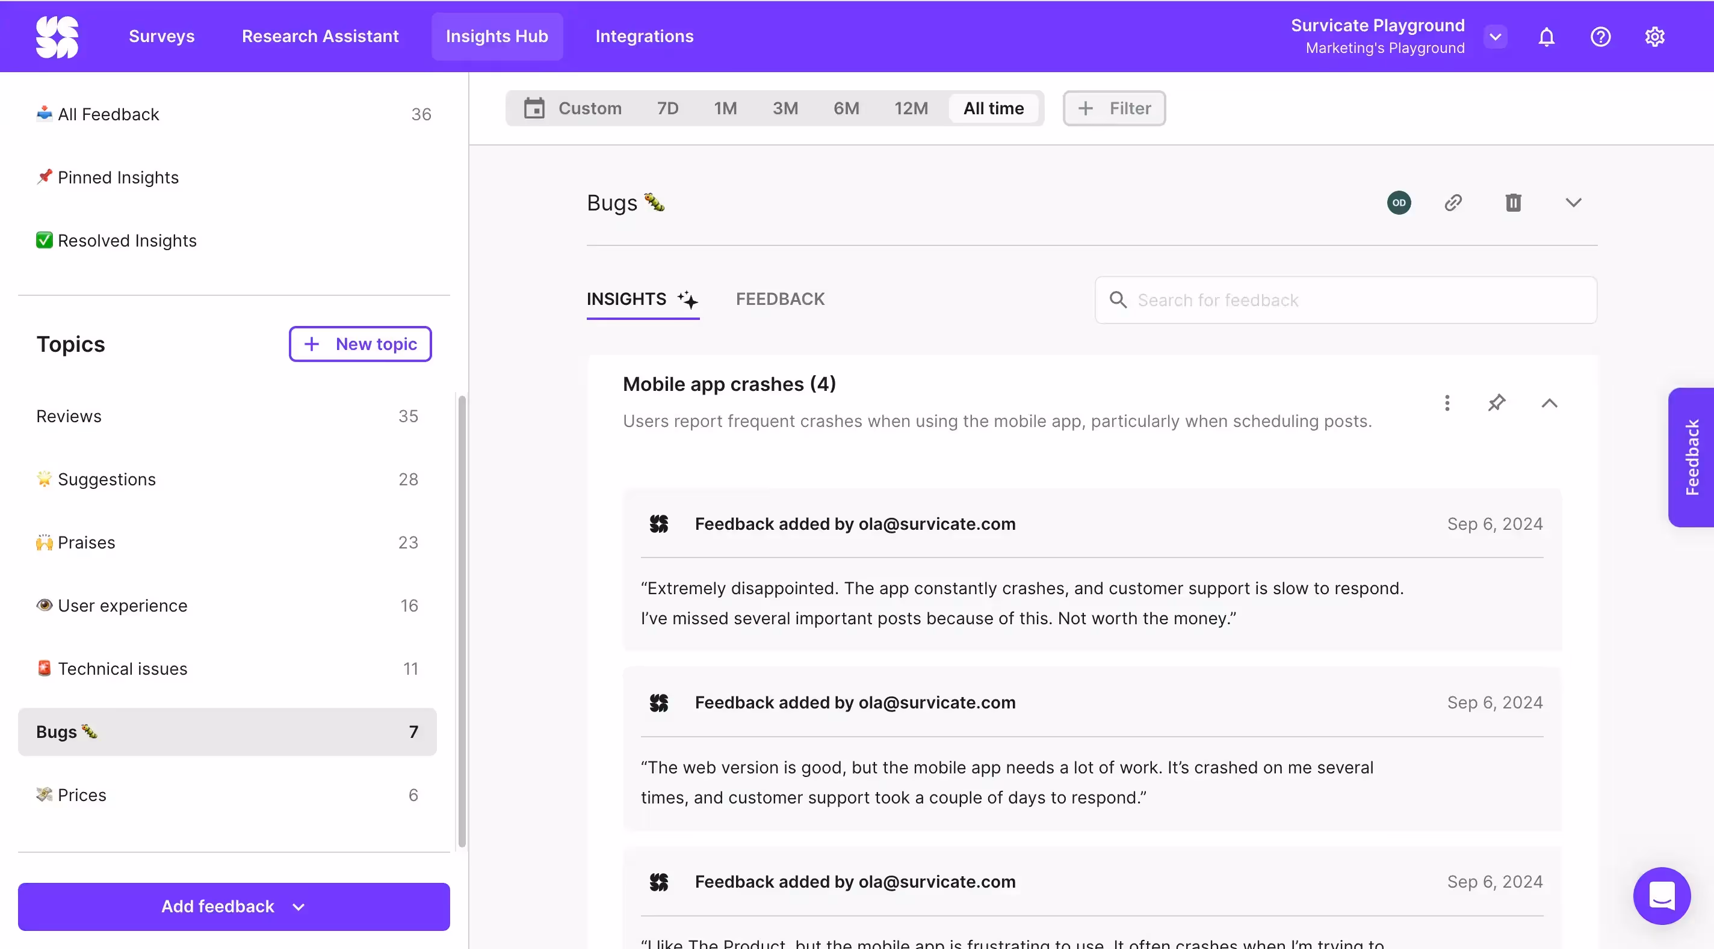Open Research Assistant
The width and height of the screenshot is (1714, 949).
coord(320,37)
